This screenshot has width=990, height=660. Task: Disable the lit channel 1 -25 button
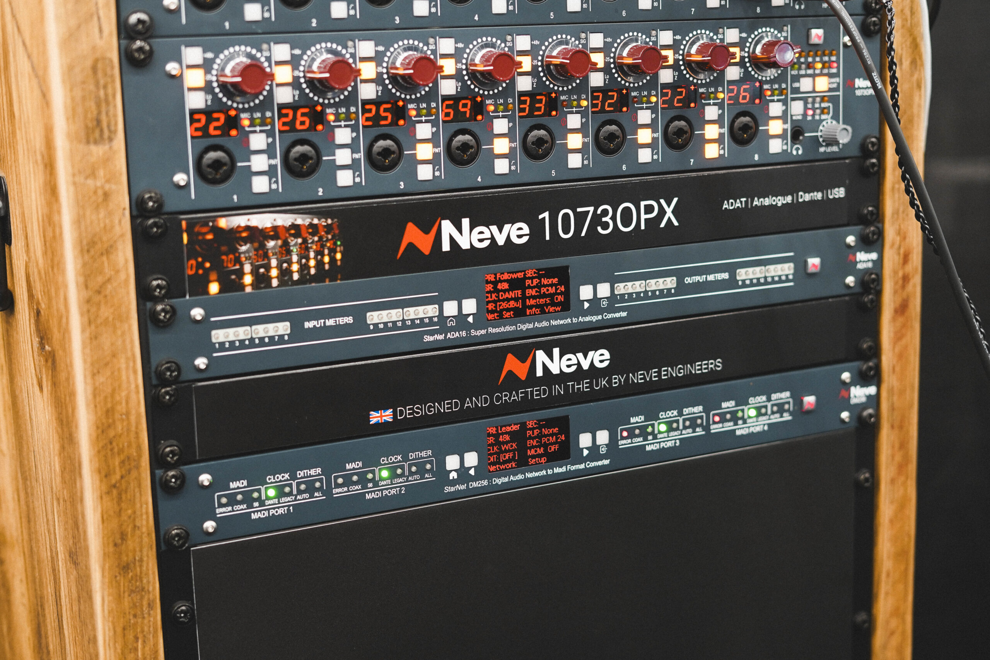point(196,78)
